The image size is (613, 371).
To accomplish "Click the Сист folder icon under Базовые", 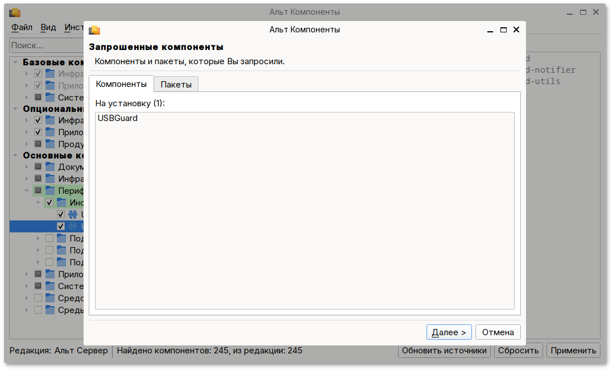I will click(50, 97).
